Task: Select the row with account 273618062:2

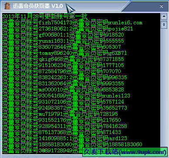Action: click(68, 29)
